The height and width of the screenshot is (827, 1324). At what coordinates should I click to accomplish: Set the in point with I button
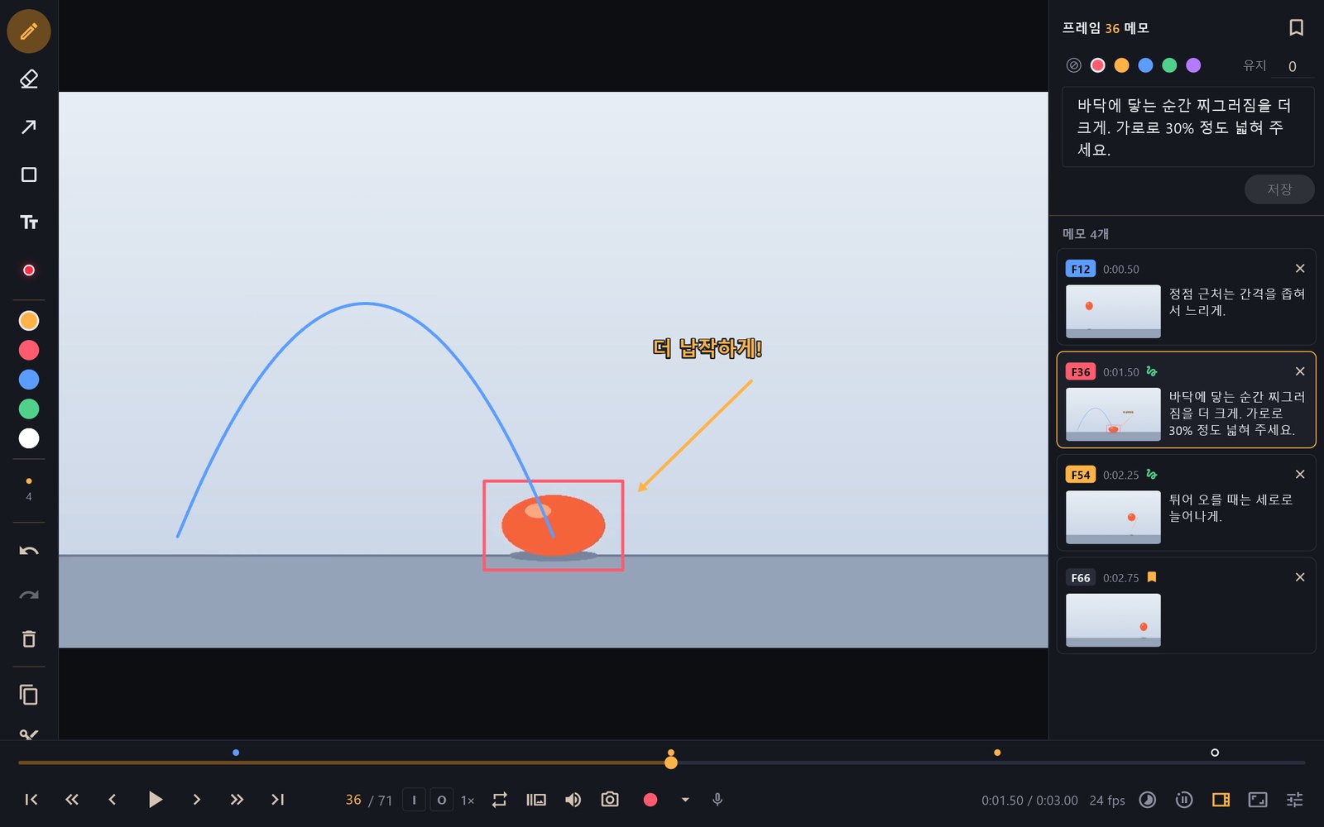(415, 800)
